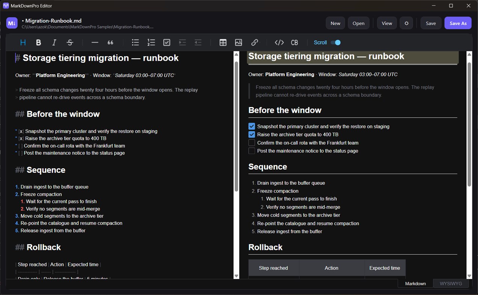Insert a horizontal rule
This screenshot has width=478, height=295.
(95, 42)
